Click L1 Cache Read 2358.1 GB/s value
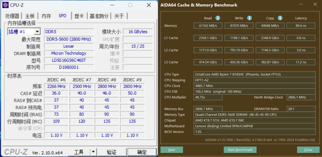This screenshot has height=157, width=322. tap(208, 38)
